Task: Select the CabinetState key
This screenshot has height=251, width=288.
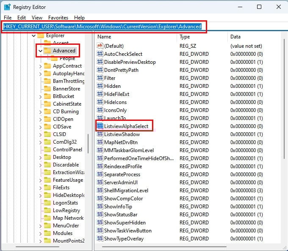Action: point(67,104)
